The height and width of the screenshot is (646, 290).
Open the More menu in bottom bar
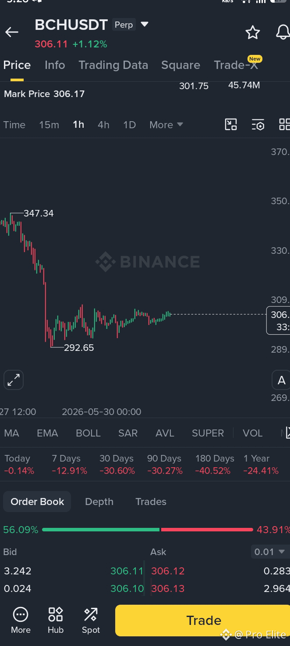[x=21, y=620]
